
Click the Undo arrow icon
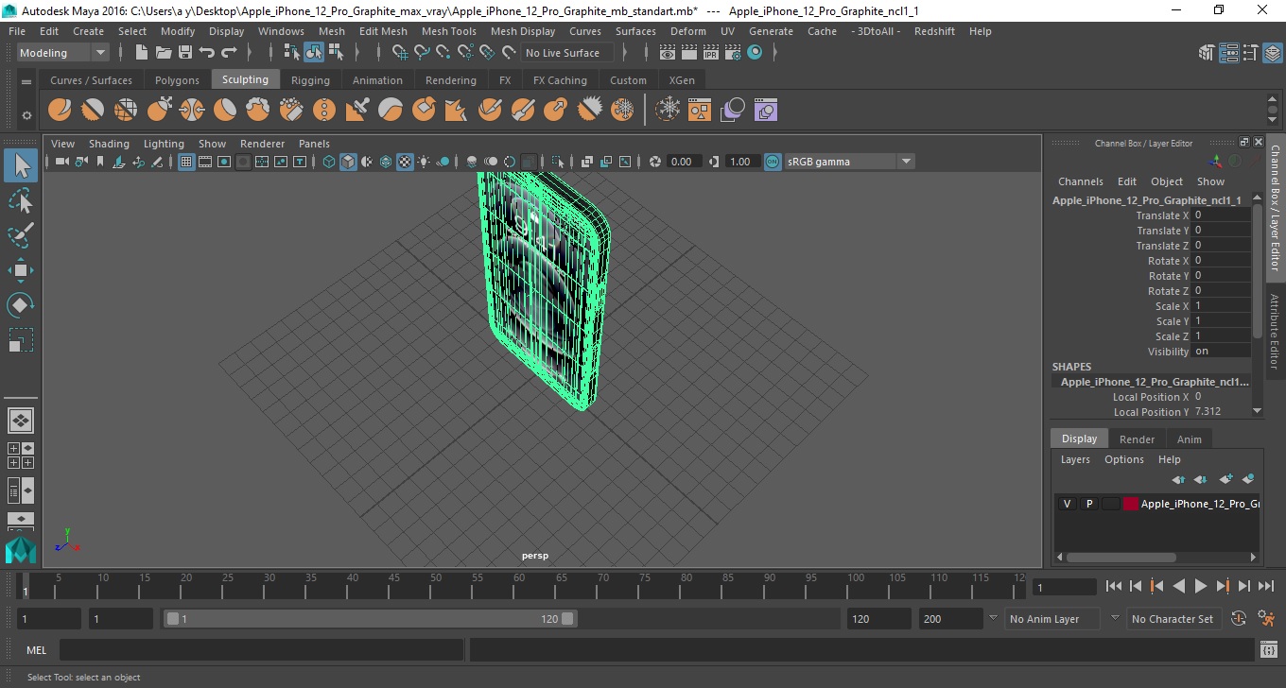(207, 53)
